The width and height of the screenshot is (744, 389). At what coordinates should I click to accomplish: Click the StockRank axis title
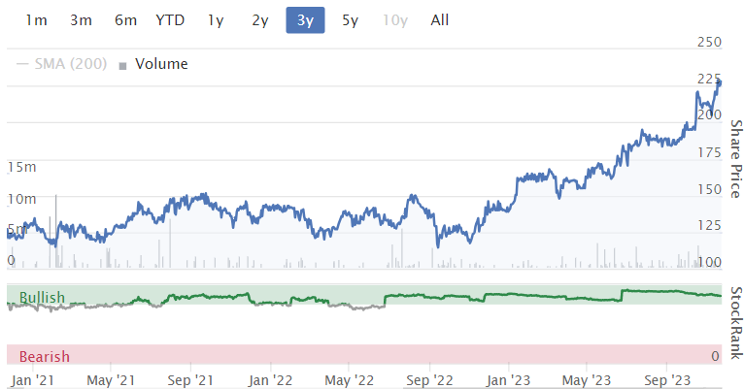click(x=736, y=323)
